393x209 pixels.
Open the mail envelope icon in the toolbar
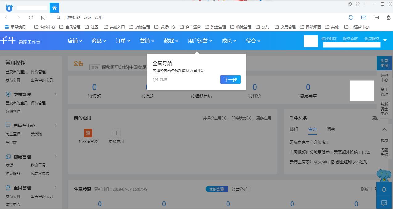(363, 18)
